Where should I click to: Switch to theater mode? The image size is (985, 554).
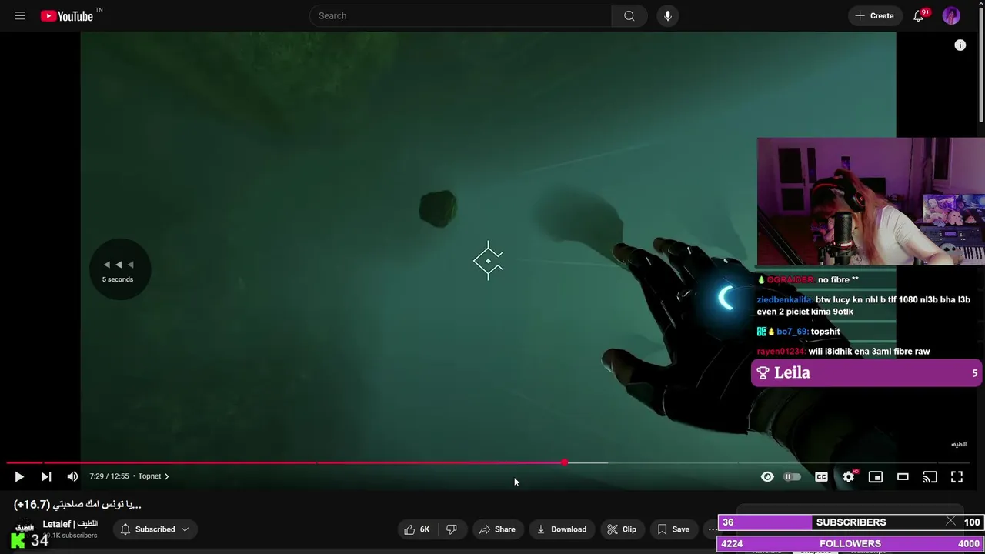903,477
